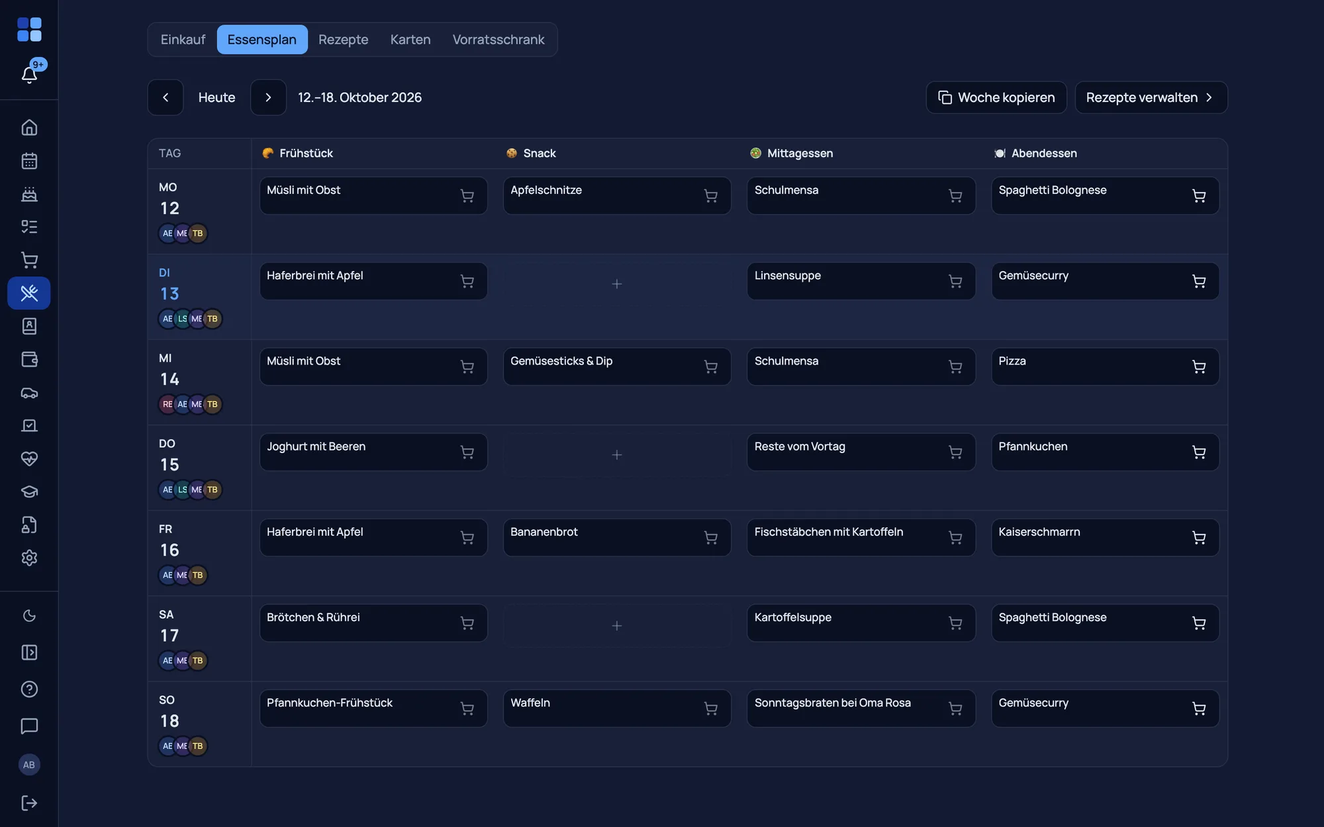
Task: Switch to Karten tab
Action: point(410,40)
